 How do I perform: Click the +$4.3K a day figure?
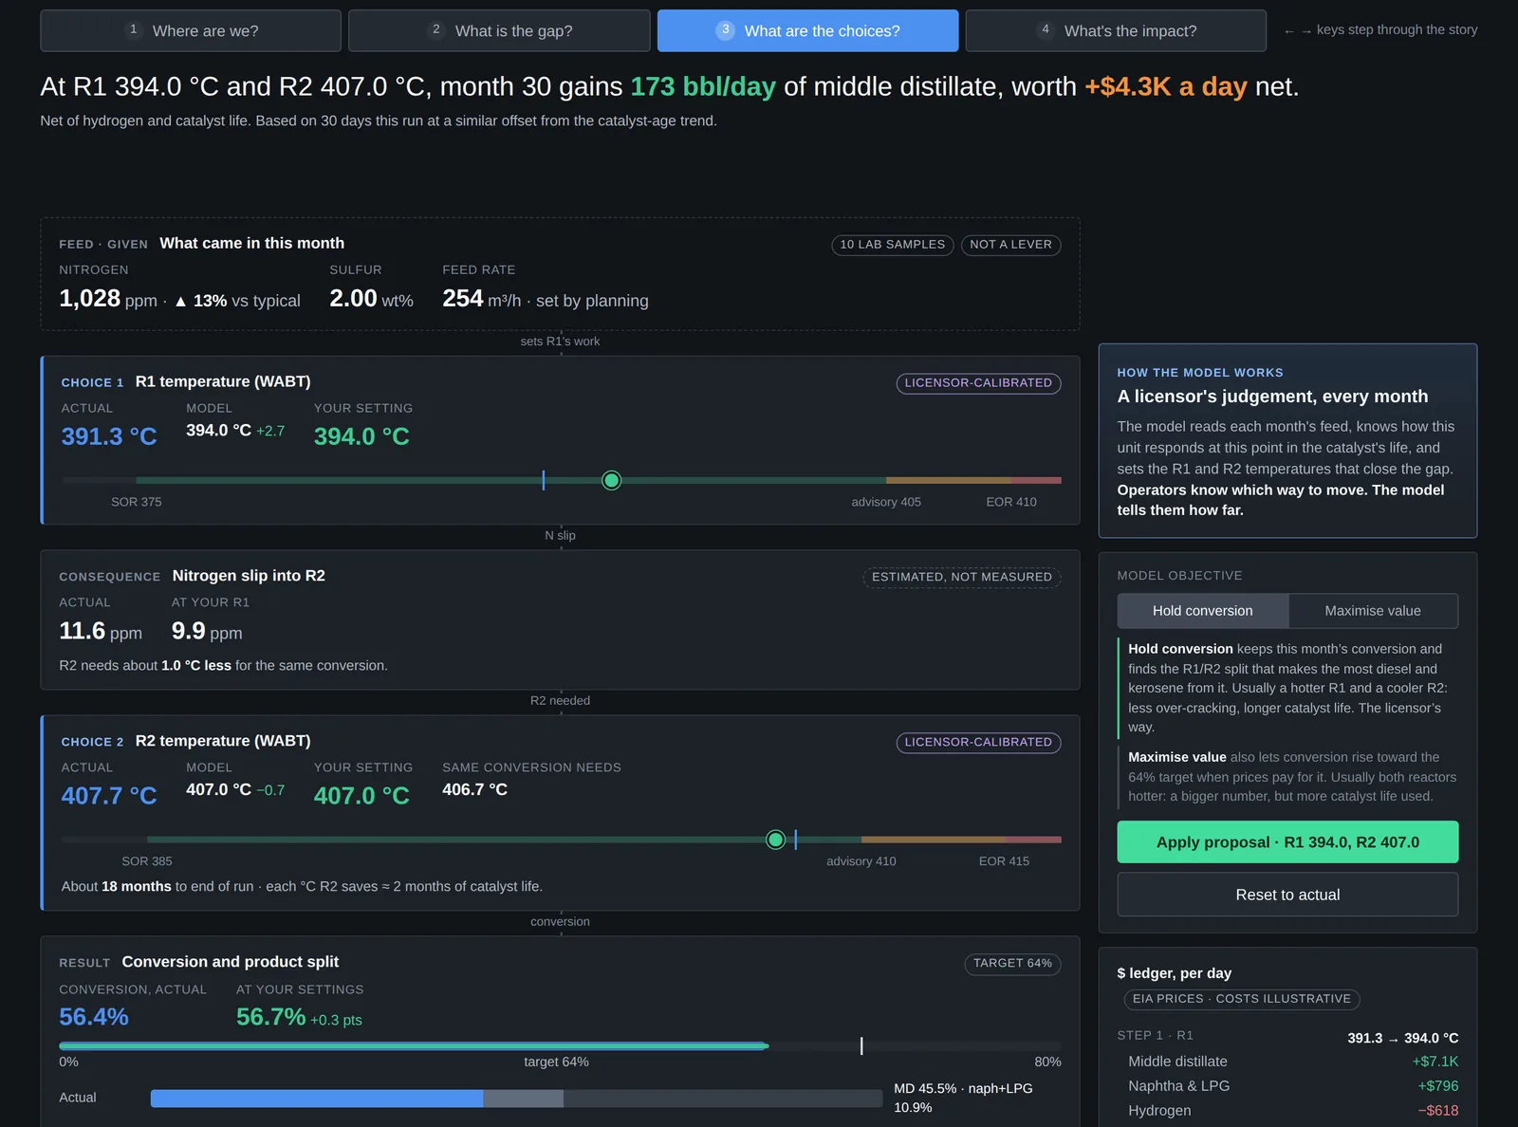point(1166,86)
